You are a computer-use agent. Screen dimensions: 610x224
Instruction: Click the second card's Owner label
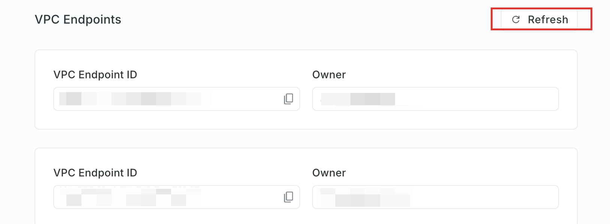click(329, 173)
